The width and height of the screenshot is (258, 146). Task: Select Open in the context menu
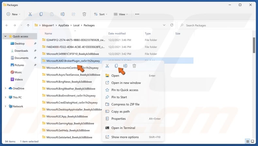pyautogui.click(x=133, y=75)
